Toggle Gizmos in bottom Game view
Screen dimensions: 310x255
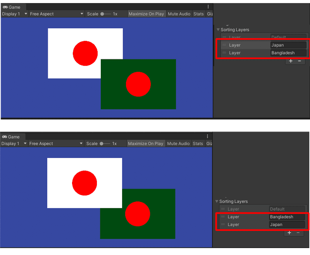[x=209, y=144]
